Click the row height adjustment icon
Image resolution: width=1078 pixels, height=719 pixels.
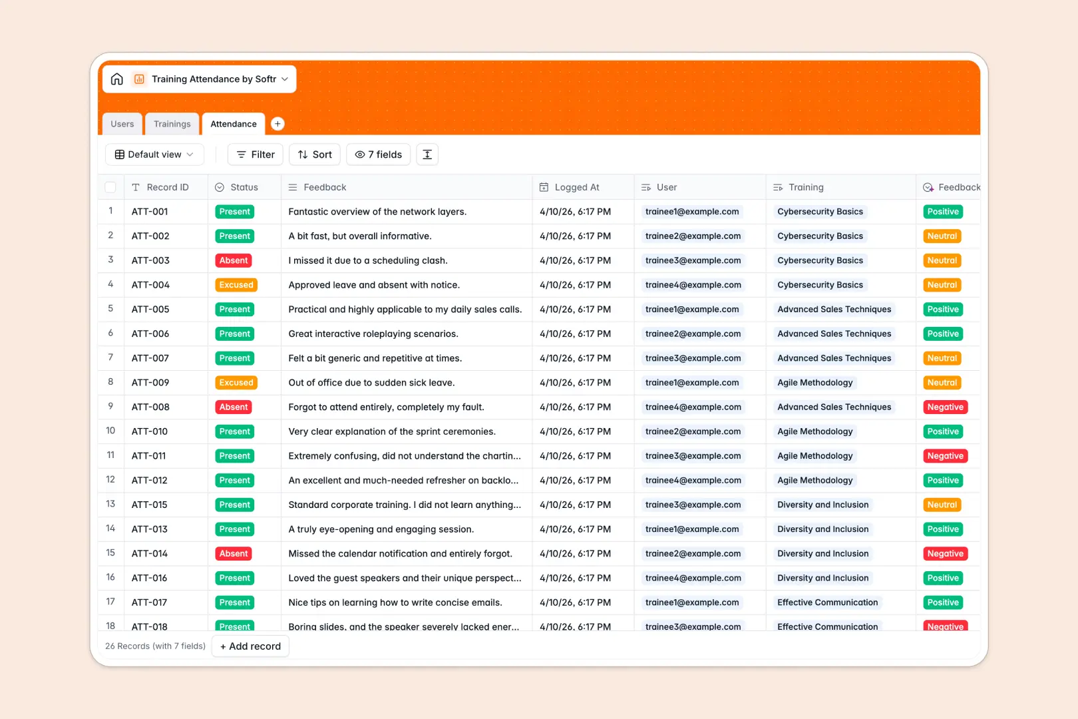click(427, 154)
